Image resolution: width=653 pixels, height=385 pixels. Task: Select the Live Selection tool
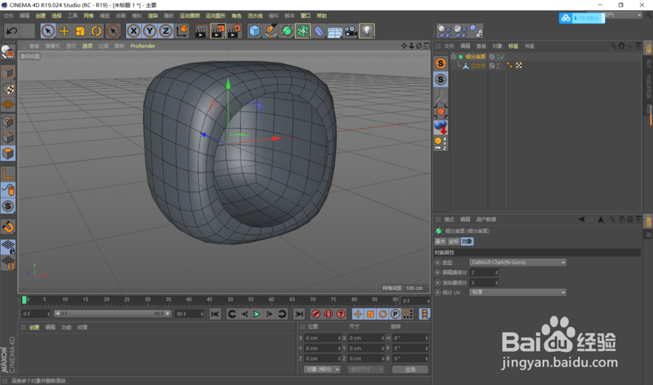pyautogui.click(x=47, y=31)
